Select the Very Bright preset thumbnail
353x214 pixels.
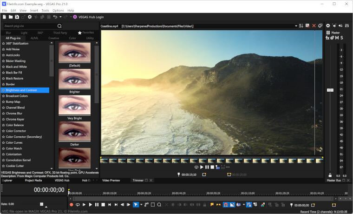click(x=75, y=105)
